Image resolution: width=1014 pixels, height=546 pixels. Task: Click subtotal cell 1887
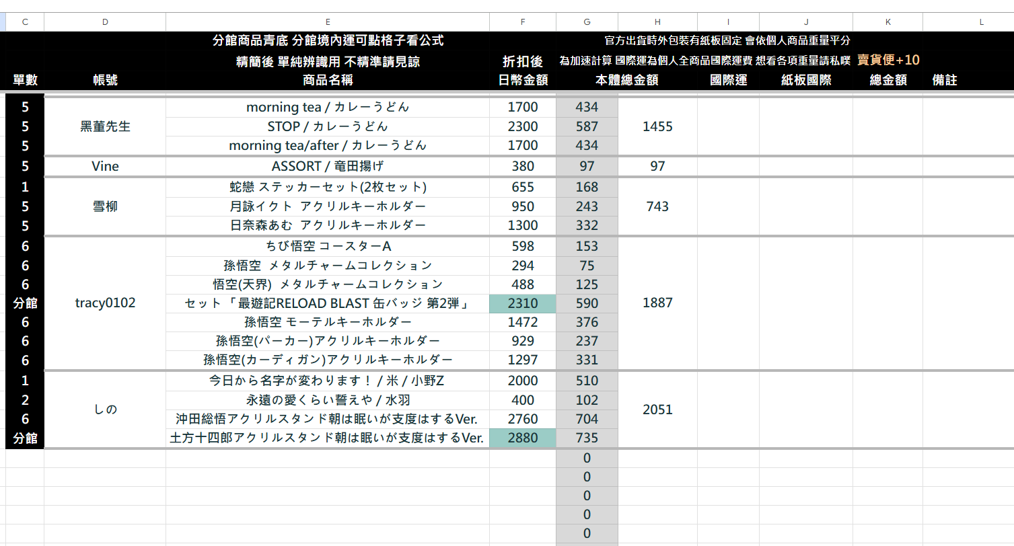pyautogui.click(x=657, y=303)
